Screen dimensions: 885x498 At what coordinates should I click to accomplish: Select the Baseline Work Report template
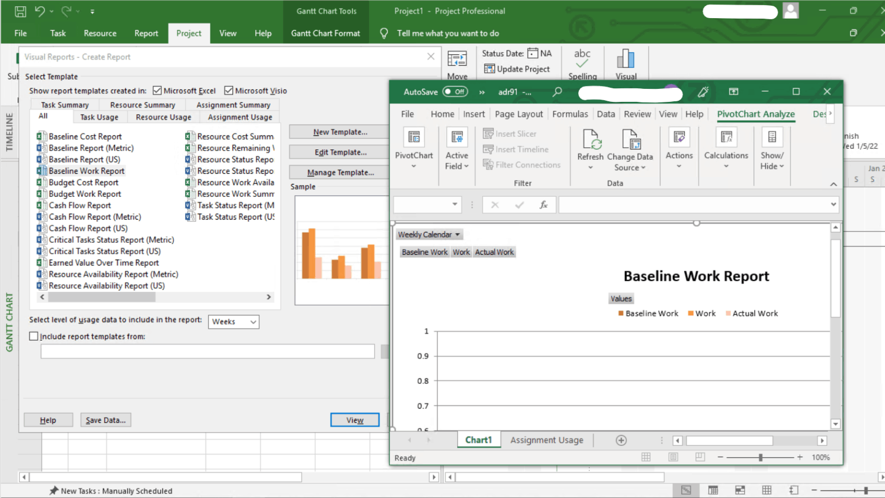pyautogui.click(x=80, y=171)
